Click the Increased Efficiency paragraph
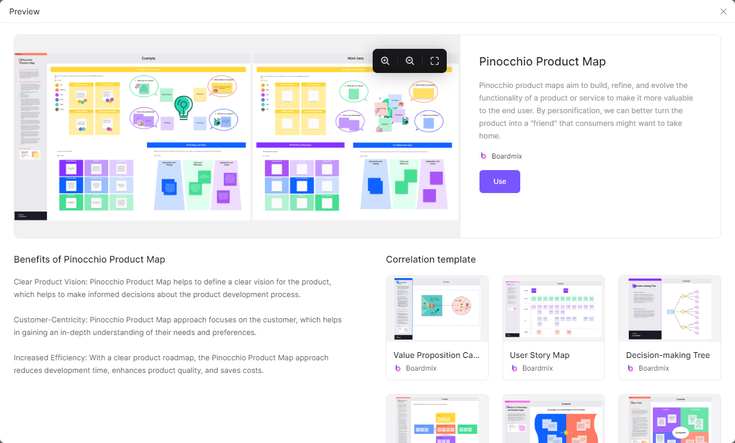This screenshot has width=735, height=443. (171, 364)
